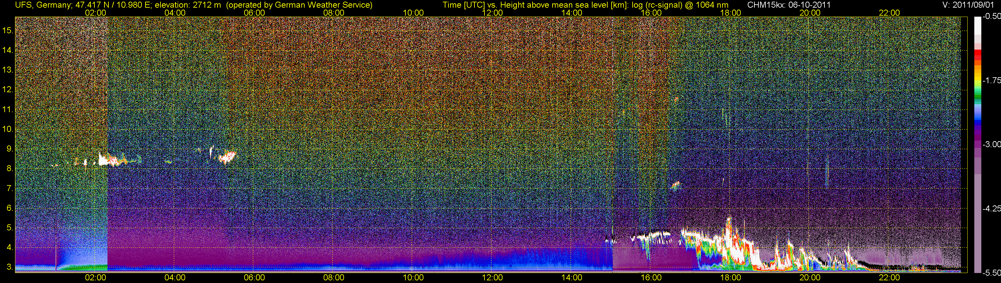Click the '06:00' label on the top time axis
The height and width of the screenshot is (283, 1001).
coord(254,13)
